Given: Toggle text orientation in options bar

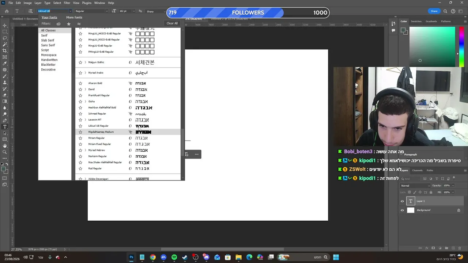Looking at the screenshot, I should 30,11.
